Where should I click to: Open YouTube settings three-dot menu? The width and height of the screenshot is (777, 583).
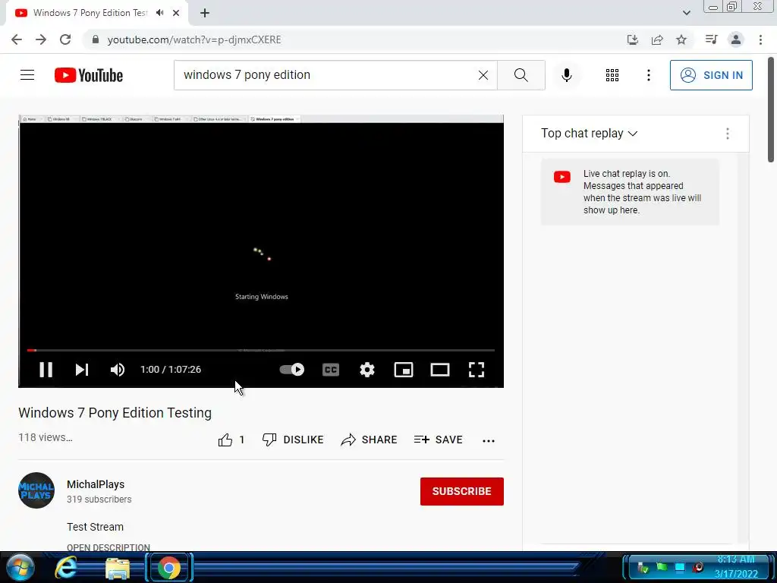649,75
